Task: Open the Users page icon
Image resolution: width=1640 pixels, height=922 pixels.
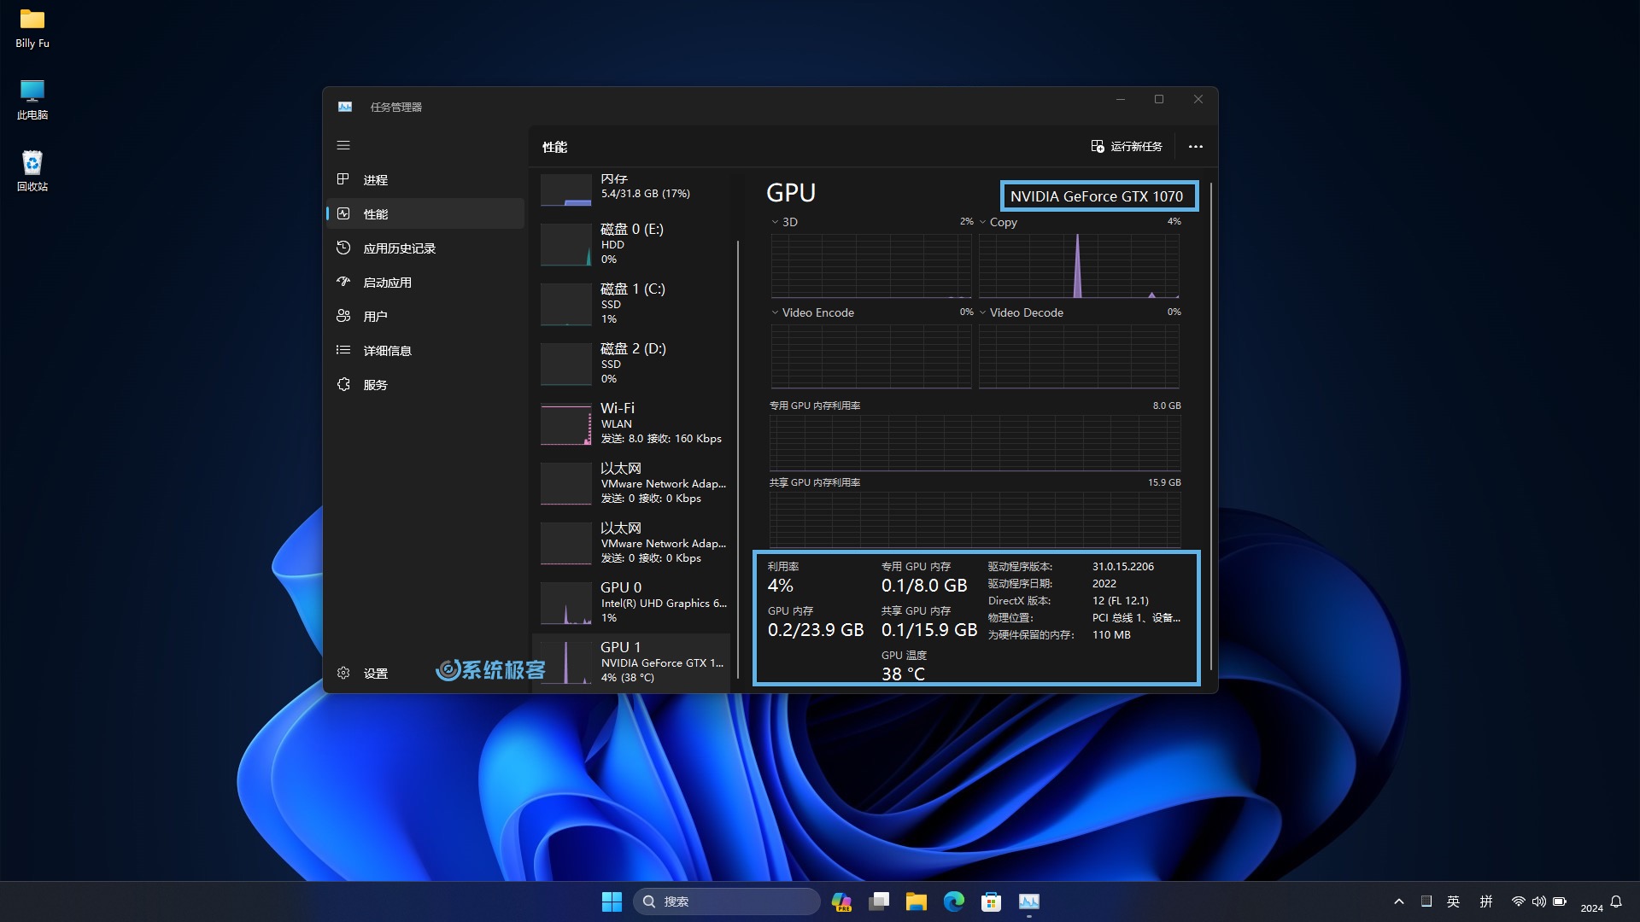Action: click(x=343, y=316)
